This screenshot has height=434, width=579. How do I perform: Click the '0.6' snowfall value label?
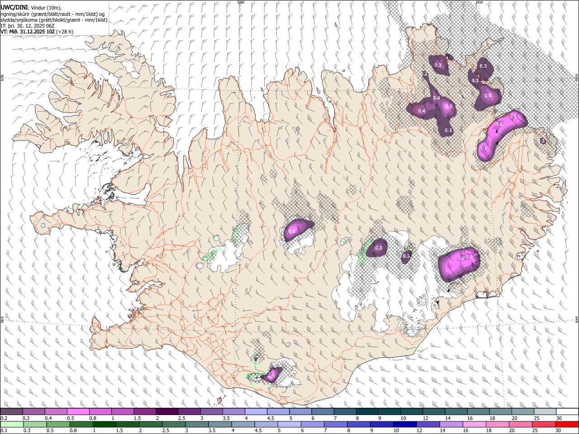pyautogui.click(x=292, y=231)
